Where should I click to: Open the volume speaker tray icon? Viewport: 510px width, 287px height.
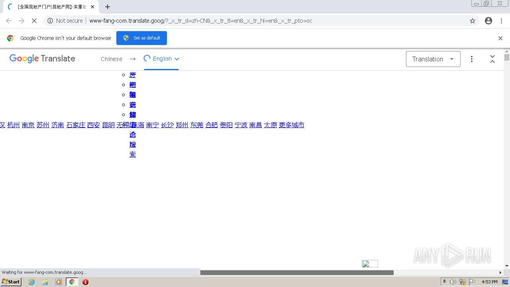coord(453,282)
